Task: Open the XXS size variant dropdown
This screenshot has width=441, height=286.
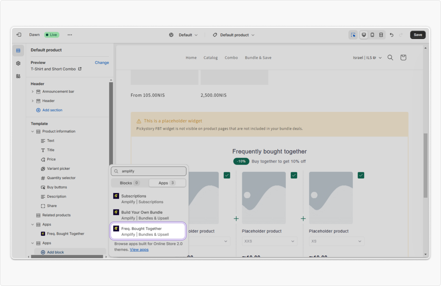Action: (269, 241)
